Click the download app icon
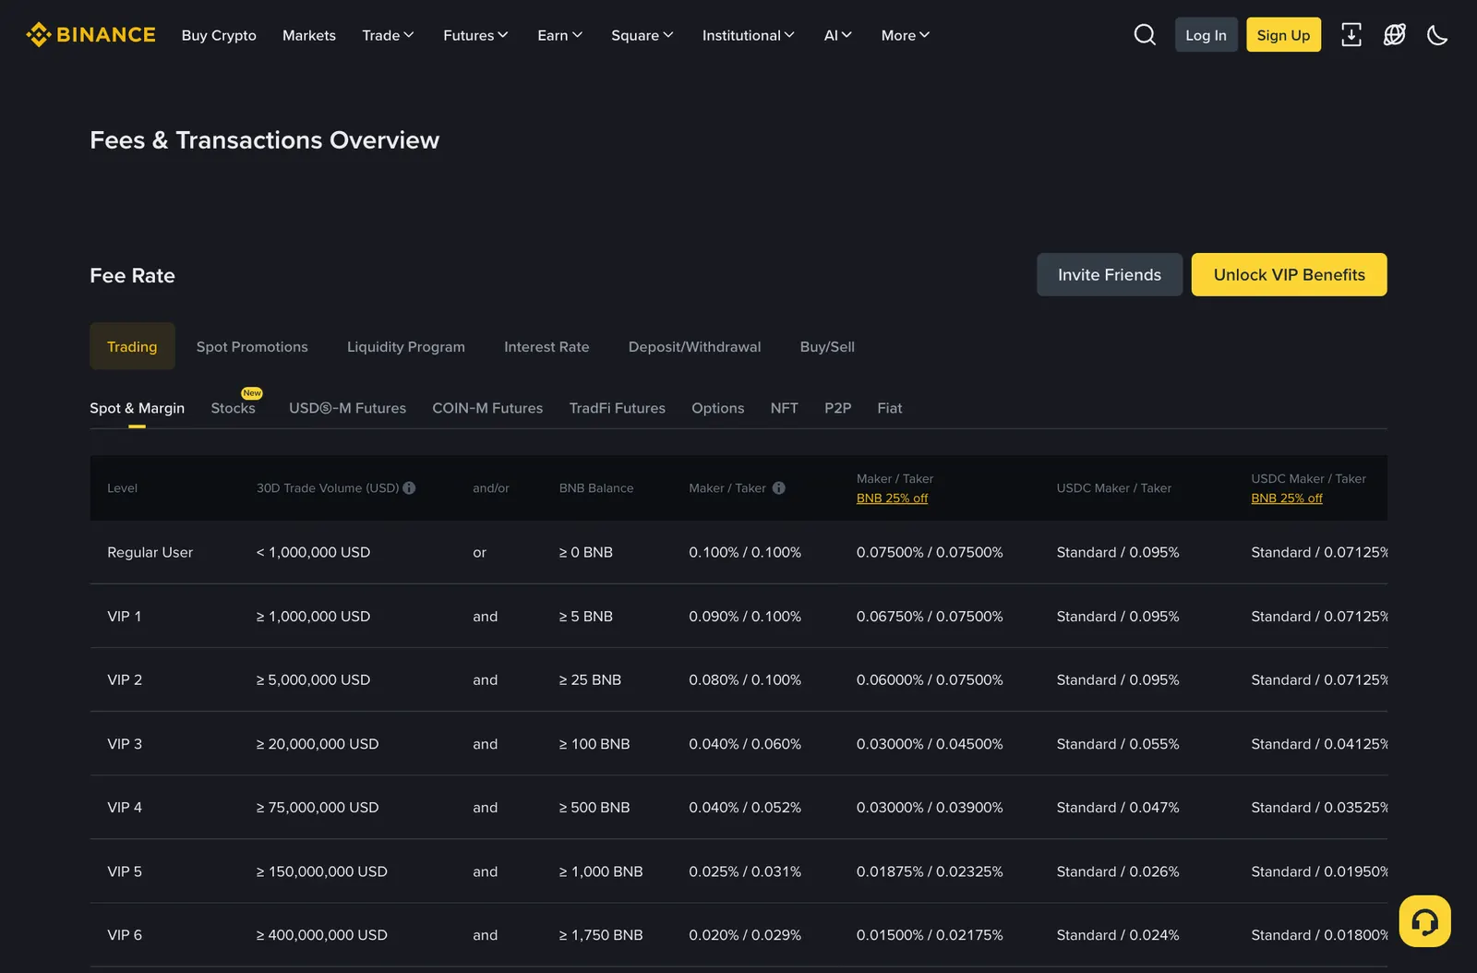1477x973 pixels. 1351,35
